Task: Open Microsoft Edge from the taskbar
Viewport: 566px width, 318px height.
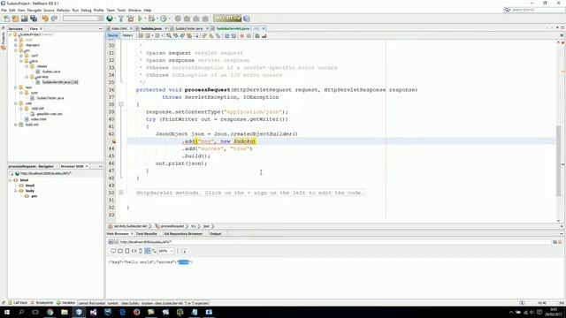Action: [x=122, y=312]
